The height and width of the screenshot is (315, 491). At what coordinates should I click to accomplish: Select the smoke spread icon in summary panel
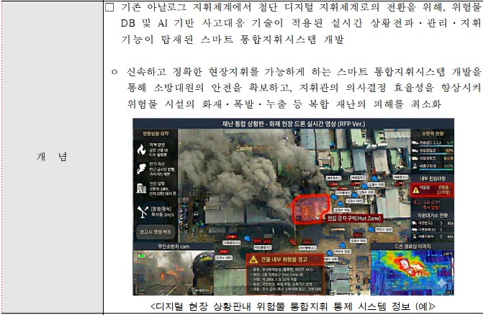(141, 169)
